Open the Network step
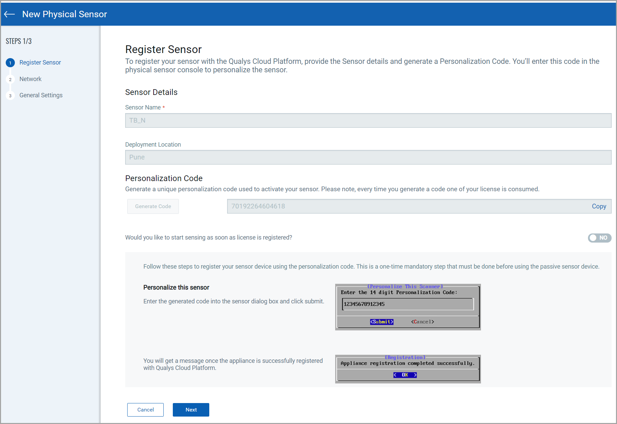This screenshot has width=617, height=424. pyautogui.click(x=30, y=79)
